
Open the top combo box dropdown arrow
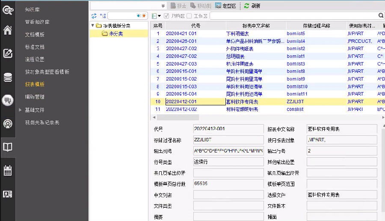[x=163, y=6]
